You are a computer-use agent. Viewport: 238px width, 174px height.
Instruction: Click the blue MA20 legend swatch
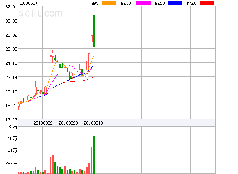175,3
